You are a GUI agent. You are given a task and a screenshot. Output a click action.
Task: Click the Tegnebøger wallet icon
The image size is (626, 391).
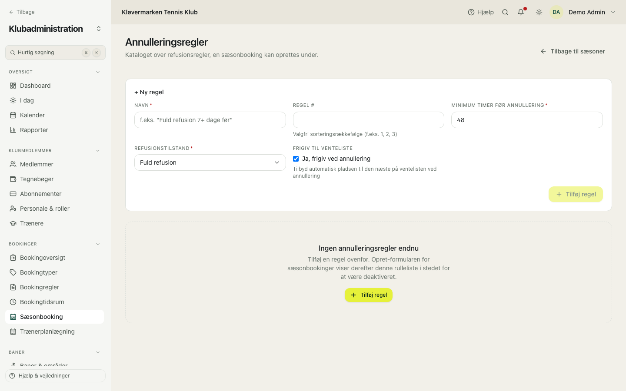tap(13, 179)
